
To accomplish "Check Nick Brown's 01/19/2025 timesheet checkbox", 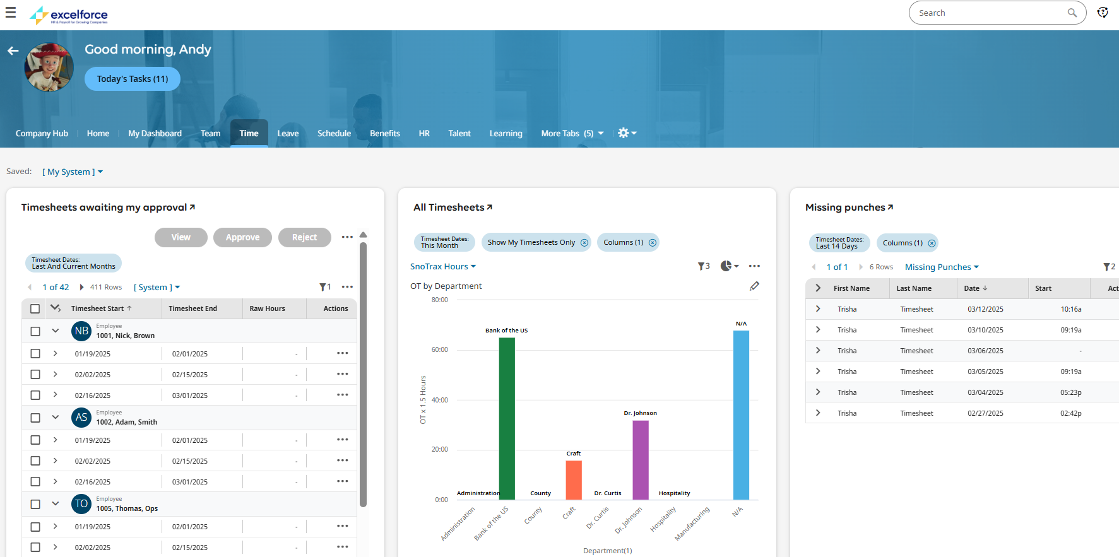I will pyautogui.click(x=35, y=354).
